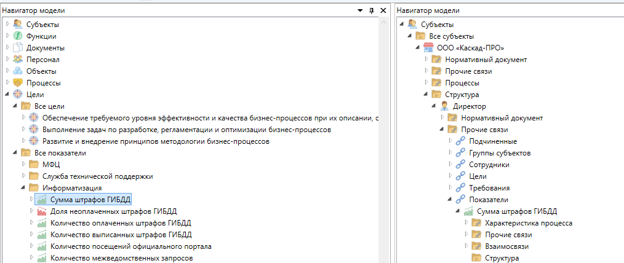Select Количество выписанных штрафов ГИБДД

[x=121, y=234]
